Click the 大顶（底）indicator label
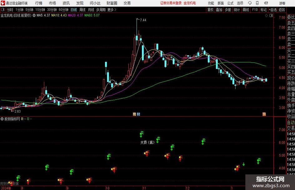The width and height of the screenshot is (295, 190). [x=147, y=142]
